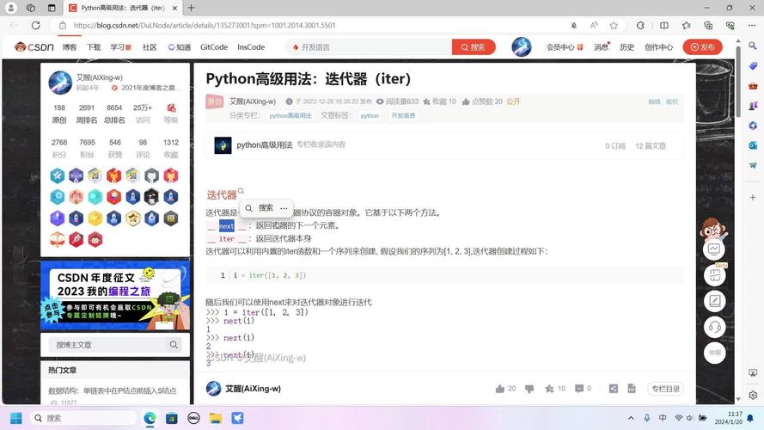Toggle the split screen icon in toolbar
The height and width of the screenshot is (430, 764).
[x=664, y=25]
